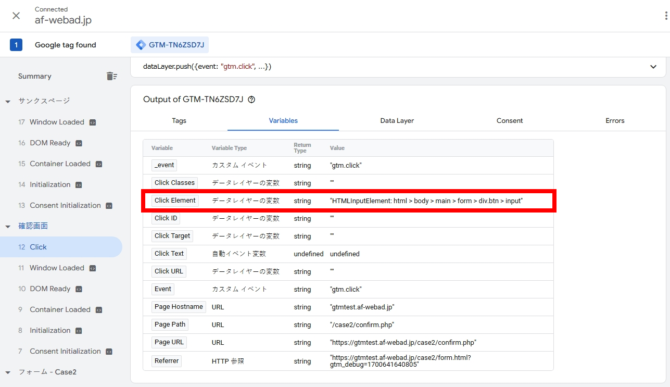Click the Click Element variable chip
This screenshot has width=670, height=387.
175,201
